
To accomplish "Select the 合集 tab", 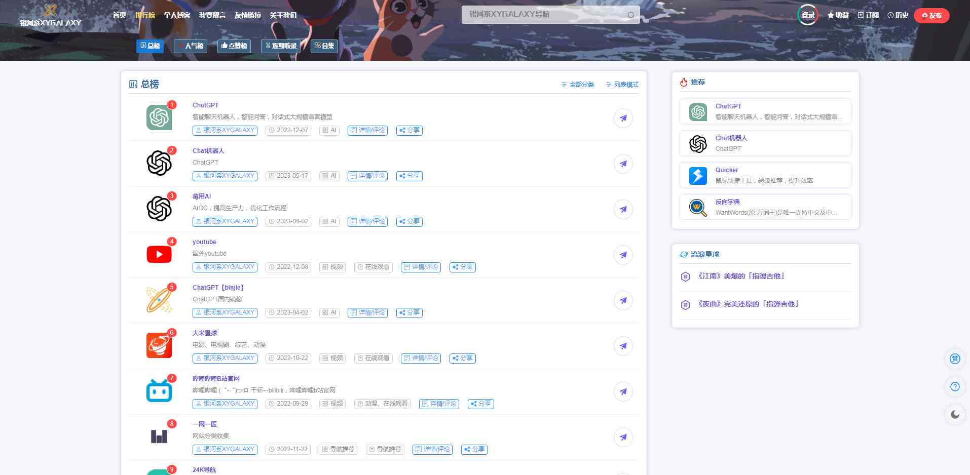I will pyautogui.click(x=324, y=46).
